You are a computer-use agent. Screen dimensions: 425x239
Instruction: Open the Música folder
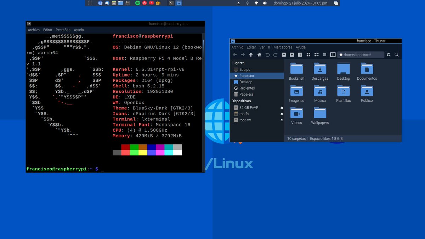point(320,93)
